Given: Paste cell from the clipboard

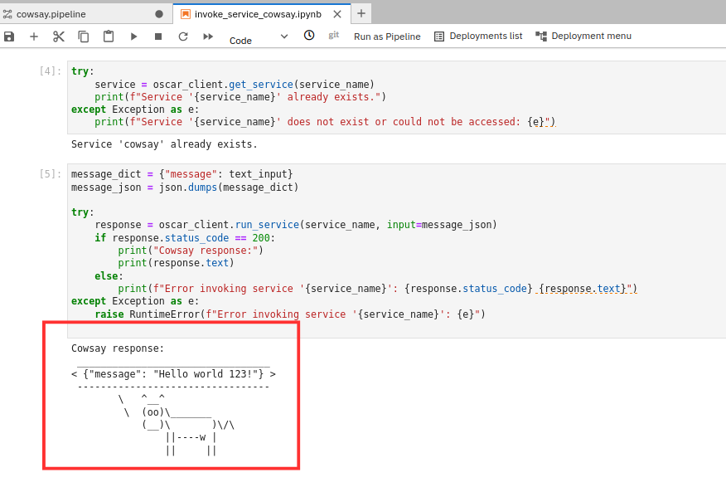Looking at the screenshot, I should pyautogui.click(x=109, y=37).
